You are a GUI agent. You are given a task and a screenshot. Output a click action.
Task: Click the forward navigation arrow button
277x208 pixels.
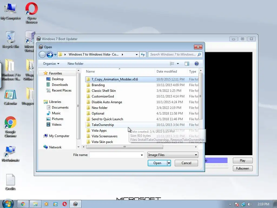50,54
